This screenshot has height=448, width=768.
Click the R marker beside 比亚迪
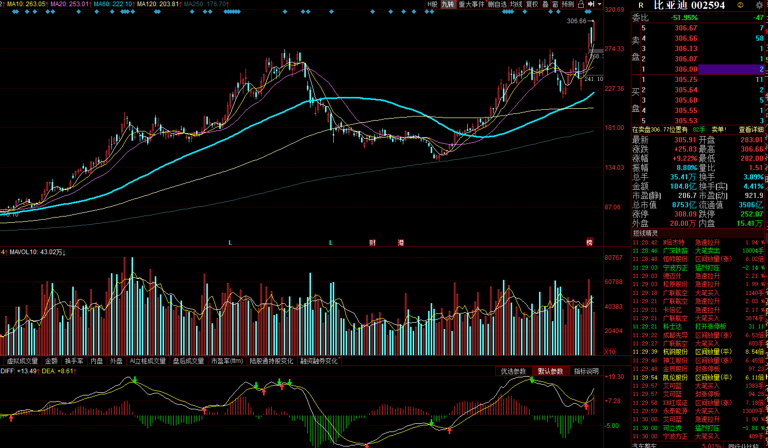[641, 5]
